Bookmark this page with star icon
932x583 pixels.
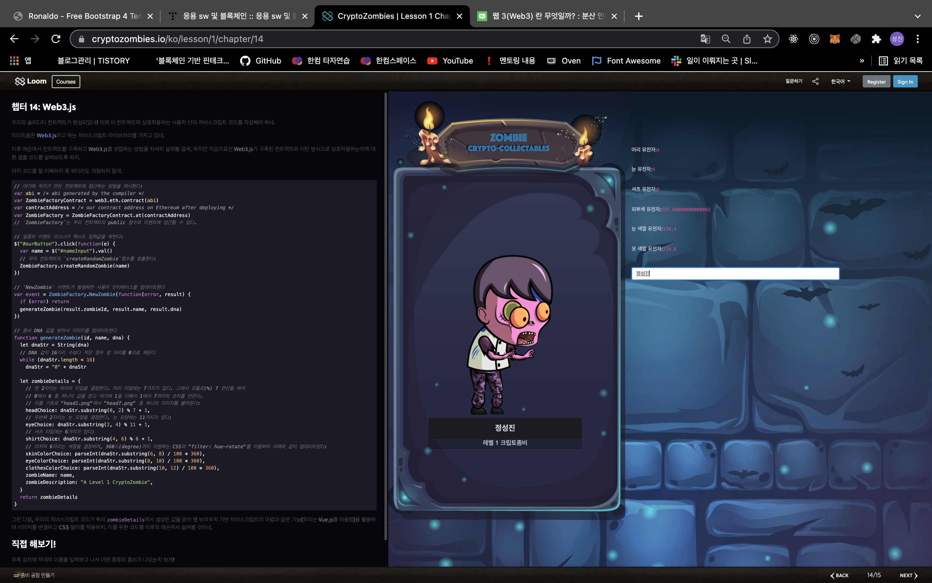[767, 39]
